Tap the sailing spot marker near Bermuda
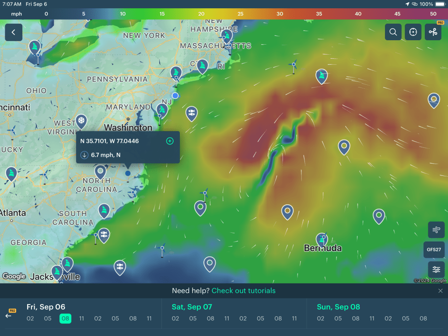Screen dimensions: 448x336 [x=322, y=240]
